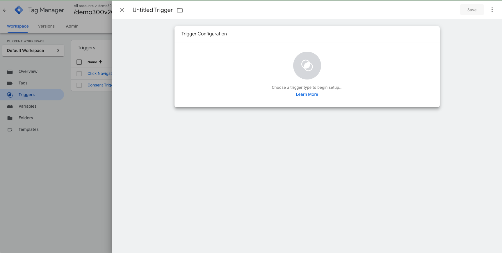Open Folders in the sidebar
This screenshot has width=502, height=253.
click(x=26, y=118)
